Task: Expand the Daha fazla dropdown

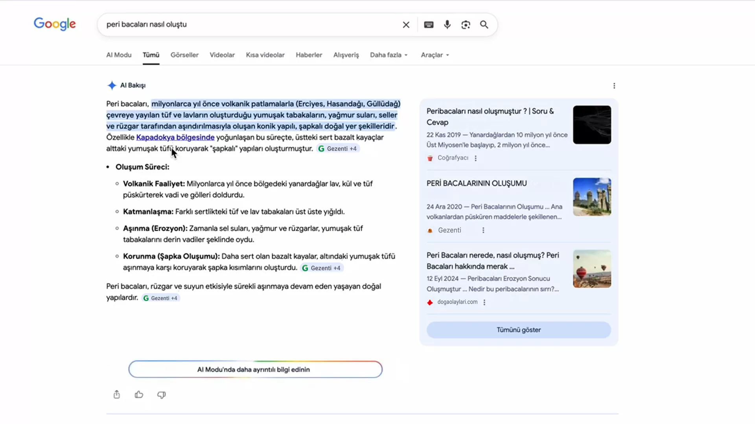Action: click(388, 55)
